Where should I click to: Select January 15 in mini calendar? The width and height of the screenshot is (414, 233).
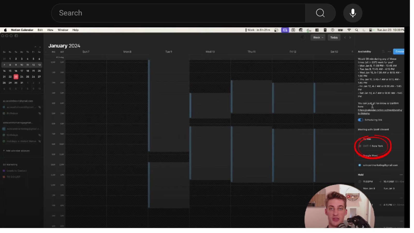pos(10,71)
